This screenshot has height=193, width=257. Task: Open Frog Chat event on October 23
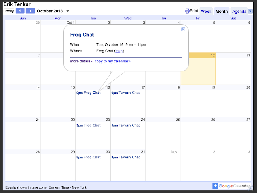88,125
